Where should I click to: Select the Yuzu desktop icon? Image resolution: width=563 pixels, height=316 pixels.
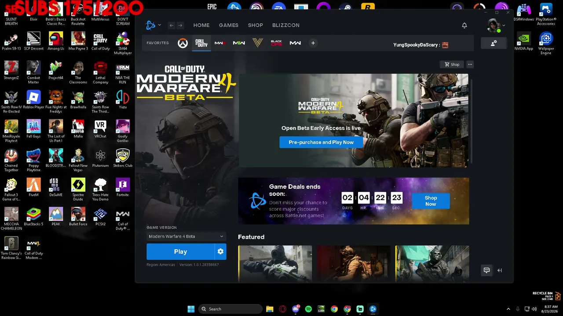point(123,100)
